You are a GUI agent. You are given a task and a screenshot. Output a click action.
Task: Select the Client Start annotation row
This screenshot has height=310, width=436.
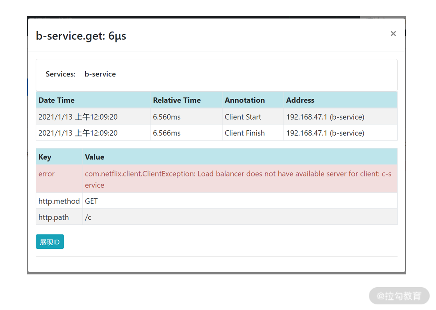click(217, 117)
